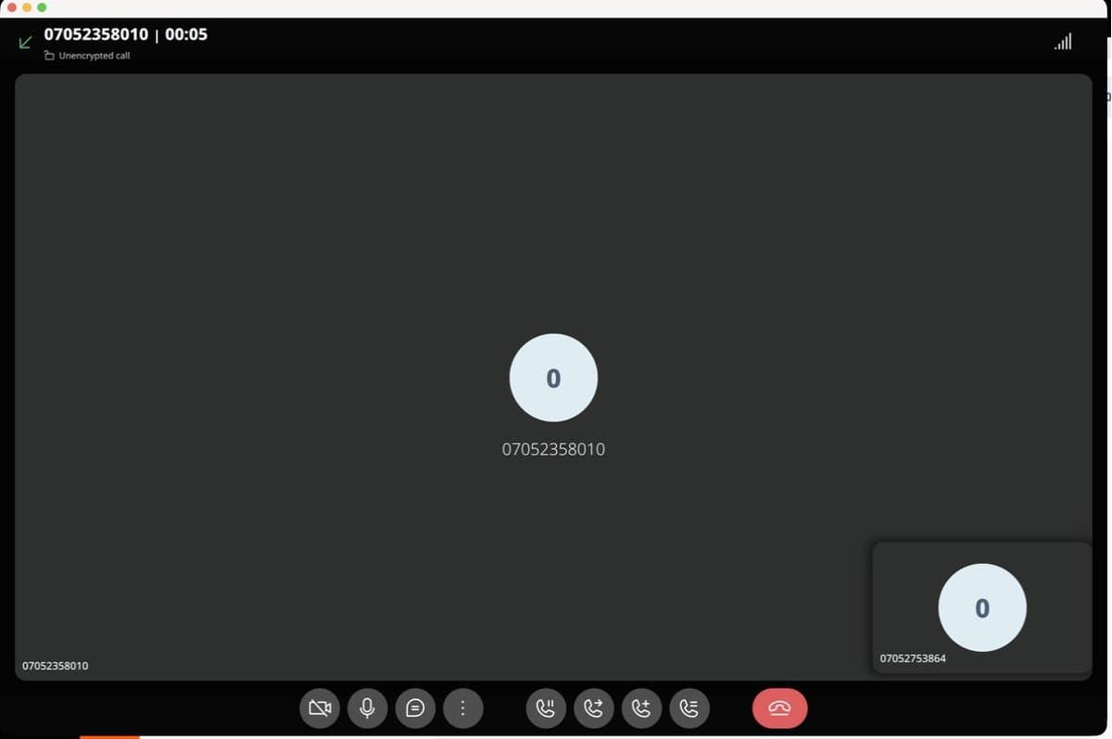
Task: Open the in-call chat
Action: (x=416, y=708)
